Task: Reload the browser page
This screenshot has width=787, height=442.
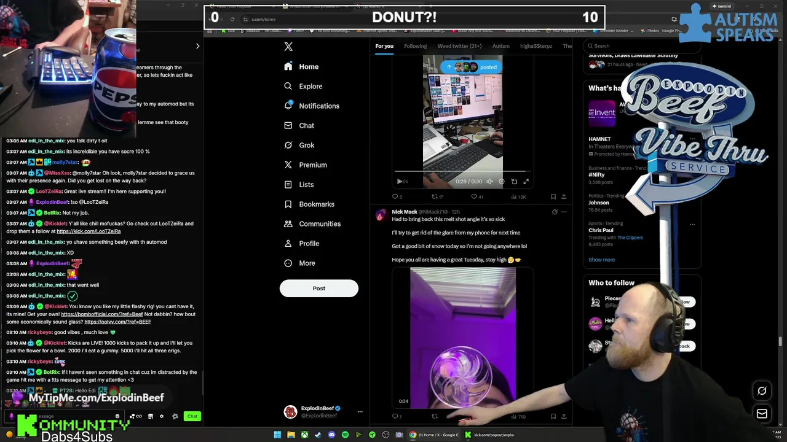Action: pos(232,19)
